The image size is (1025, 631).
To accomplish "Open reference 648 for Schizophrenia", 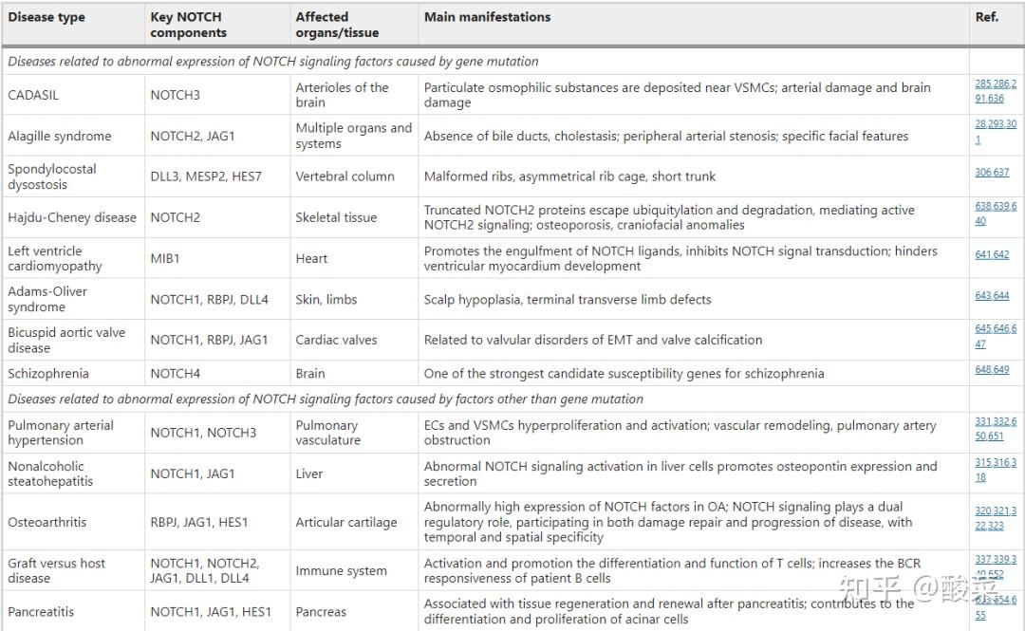I will 982,369.
